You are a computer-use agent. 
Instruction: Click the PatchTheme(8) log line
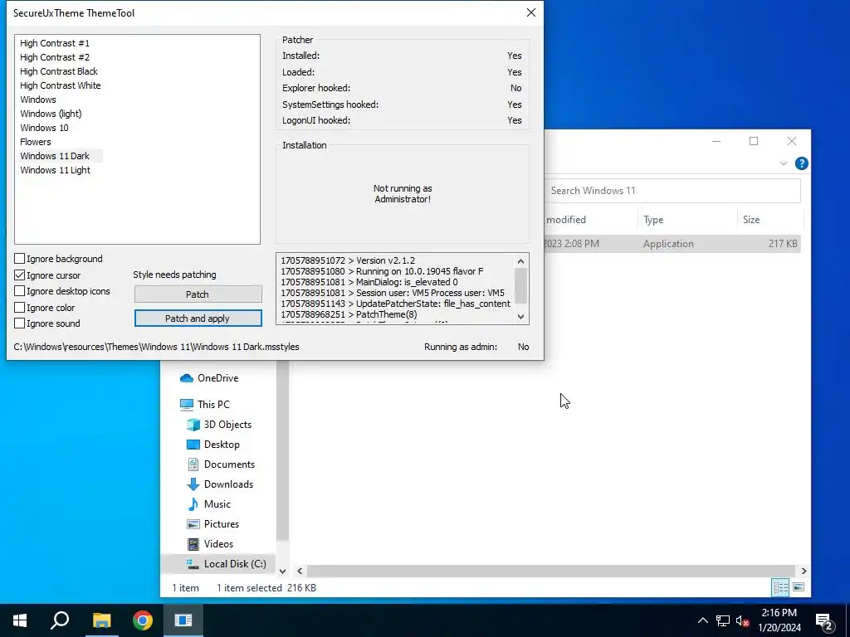(349, 314)
